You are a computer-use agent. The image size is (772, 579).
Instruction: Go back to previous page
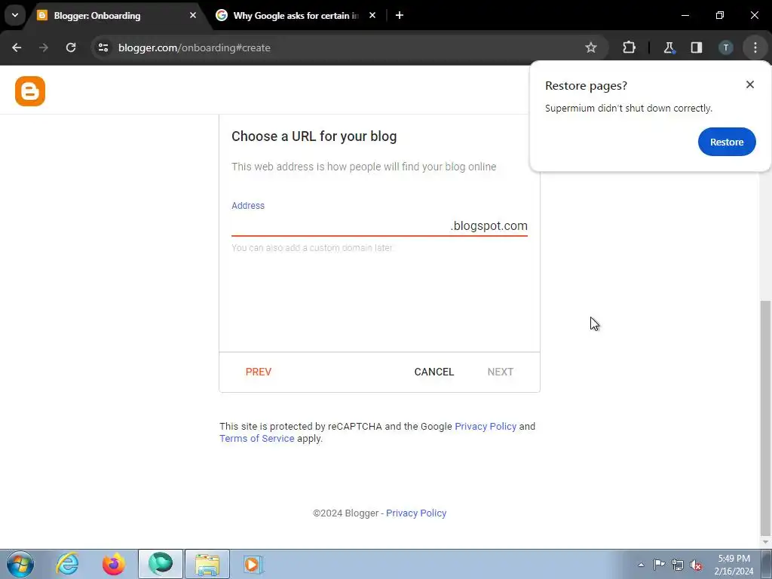coord(17,47)
